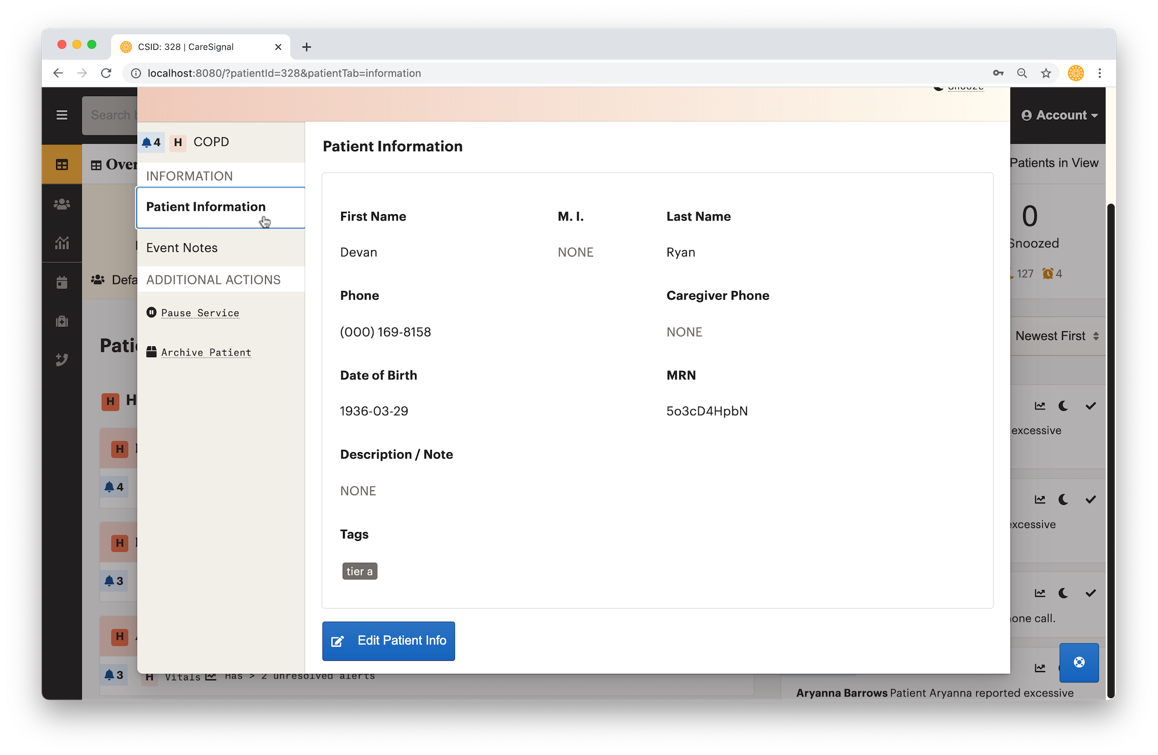Select the Event Notes tab
Screen dimensions: 1158x755
coord(221,248)
